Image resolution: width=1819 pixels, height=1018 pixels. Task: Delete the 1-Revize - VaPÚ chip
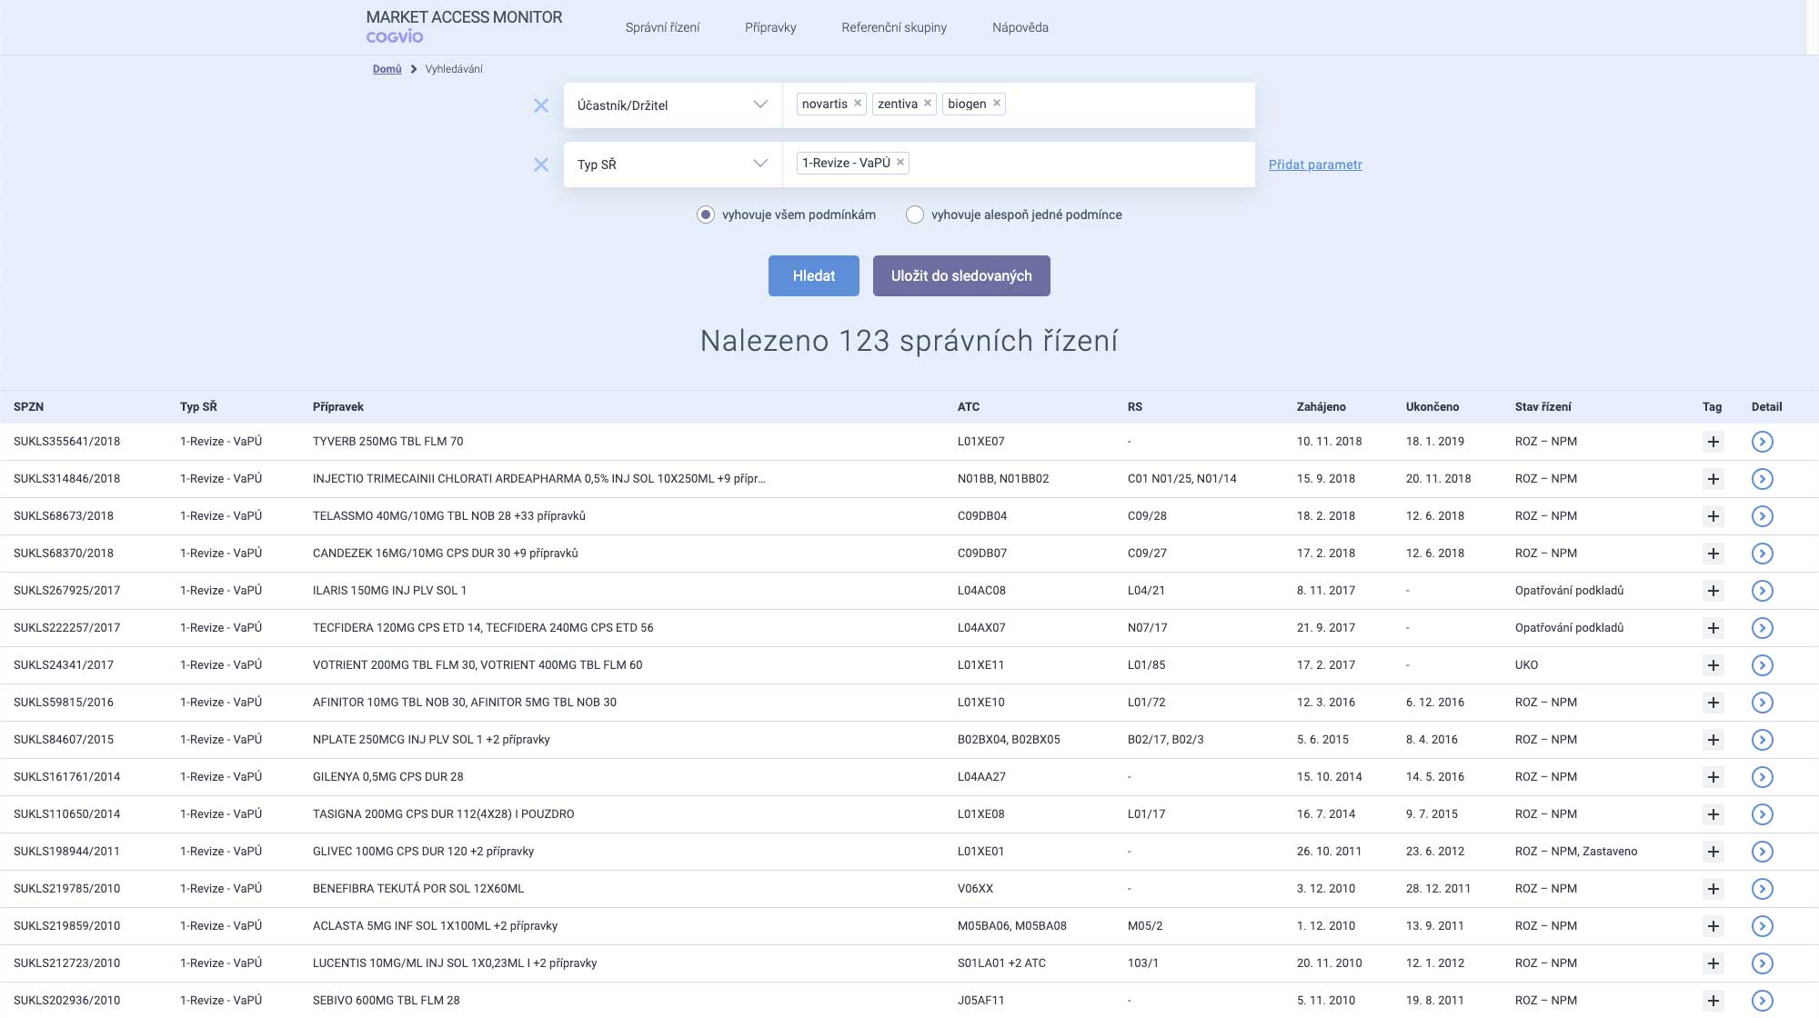point(900,163)
